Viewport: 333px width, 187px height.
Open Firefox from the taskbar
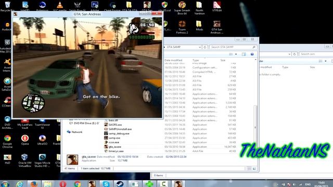pyautogui.click(x=34, y=184)
